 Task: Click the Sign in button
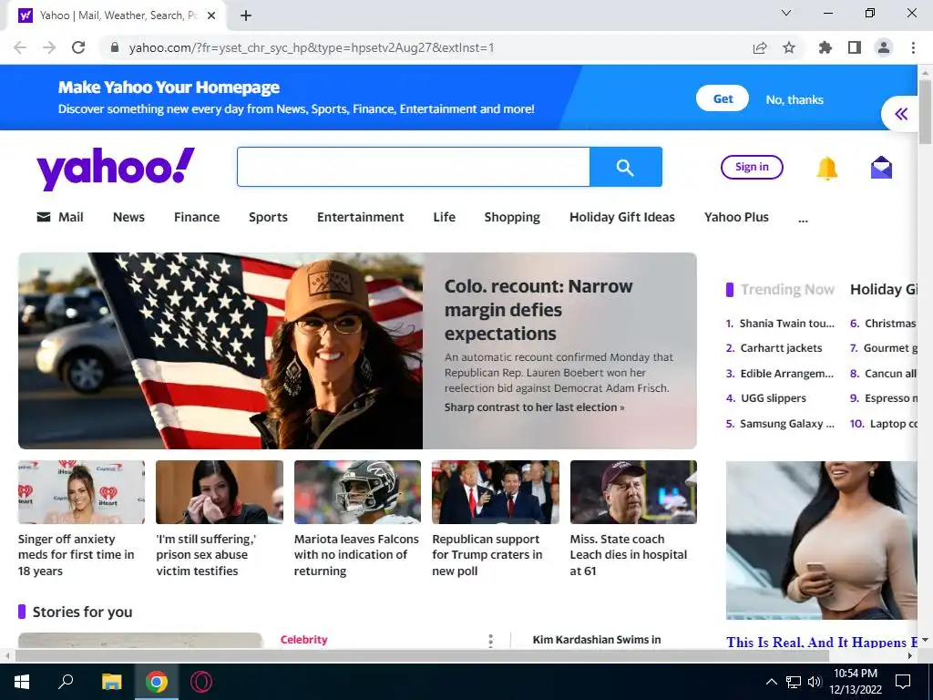pos(752,167)
